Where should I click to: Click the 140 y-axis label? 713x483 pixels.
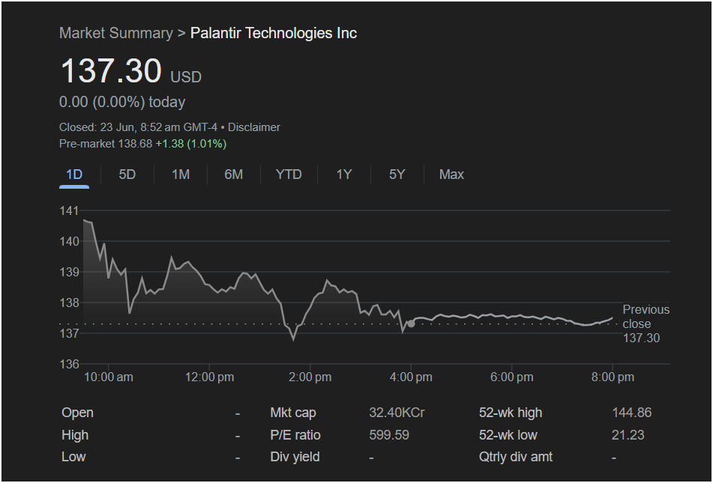69,241
